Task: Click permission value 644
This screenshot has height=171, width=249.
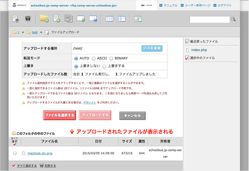Action: coord(142,153)
